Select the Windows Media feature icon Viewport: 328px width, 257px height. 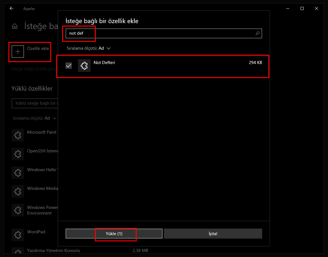[18, 191]
